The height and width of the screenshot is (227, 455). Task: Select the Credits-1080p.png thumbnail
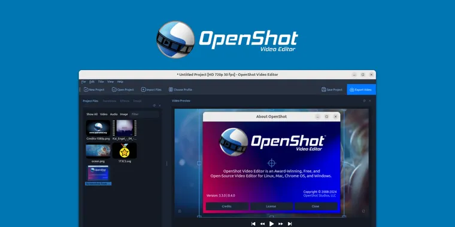click(98, 128)
